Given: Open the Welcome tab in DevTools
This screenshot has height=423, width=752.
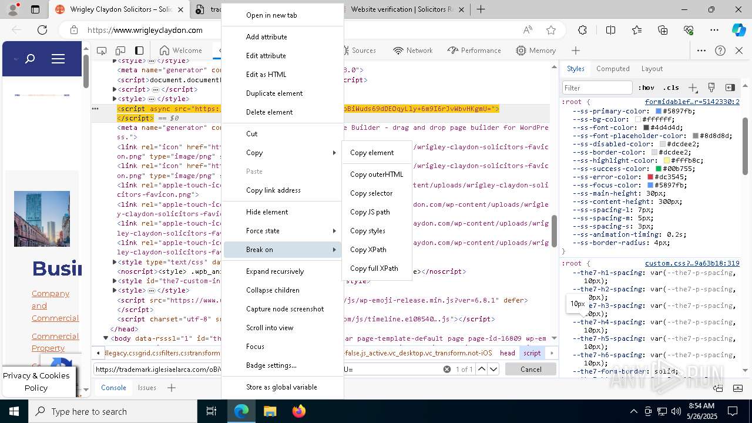Looking at the screenshot, I should pyautogui.click(x=181, y=51).
